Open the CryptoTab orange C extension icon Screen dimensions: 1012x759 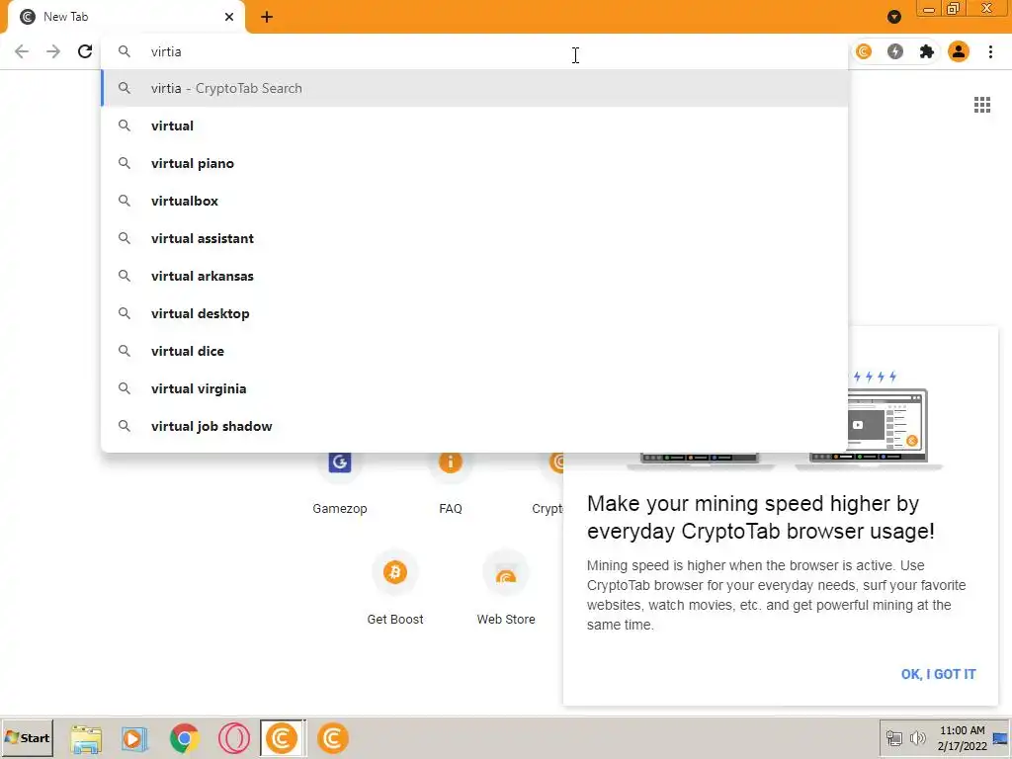[864, 51]
